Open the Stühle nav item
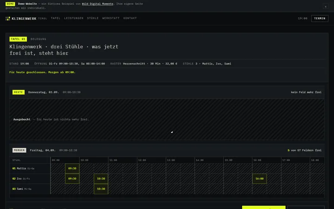 pyautogui.click(x=93, y=18)
